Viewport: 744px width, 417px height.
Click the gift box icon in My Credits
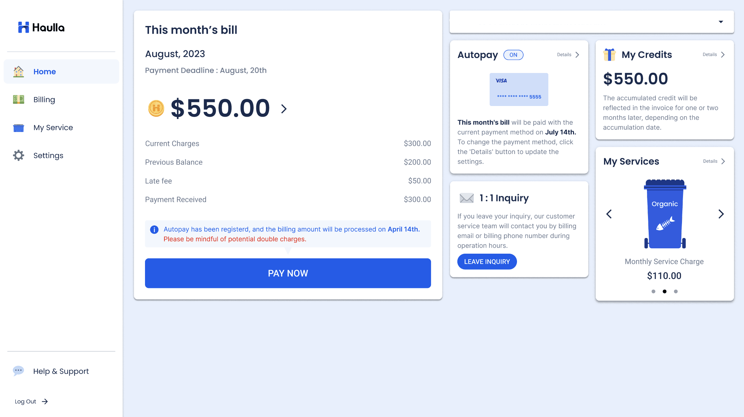pyautogui.click(x=609, y=55)
